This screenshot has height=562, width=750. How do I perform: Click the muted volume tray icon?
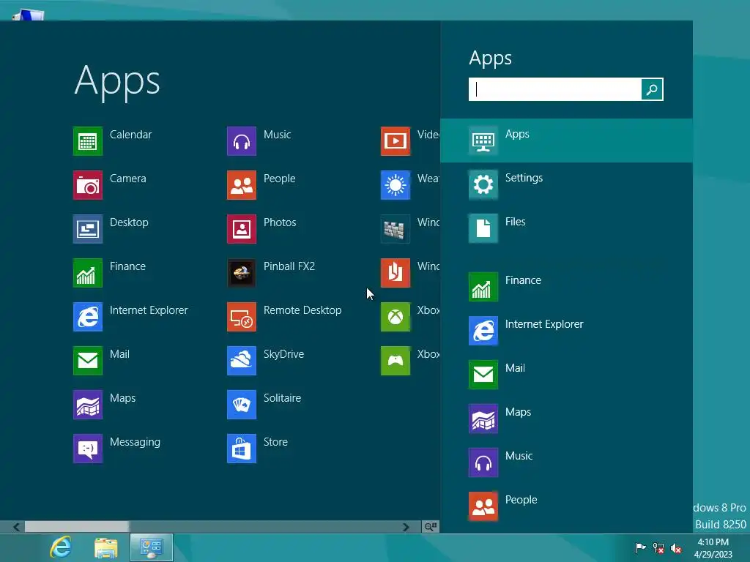click(x=676, y=547)
